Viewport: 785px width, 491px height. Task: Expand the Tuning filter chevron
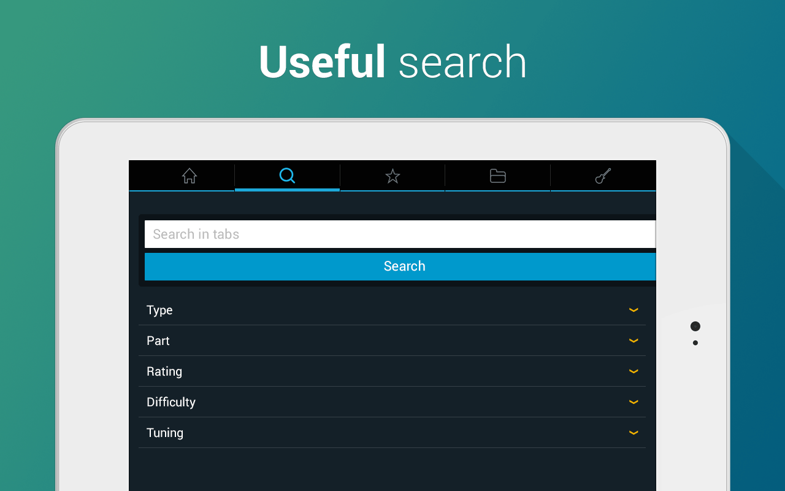tap(634, 433)
